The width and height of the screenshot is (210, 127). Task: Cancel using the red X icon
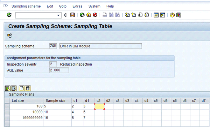[95, 15]
